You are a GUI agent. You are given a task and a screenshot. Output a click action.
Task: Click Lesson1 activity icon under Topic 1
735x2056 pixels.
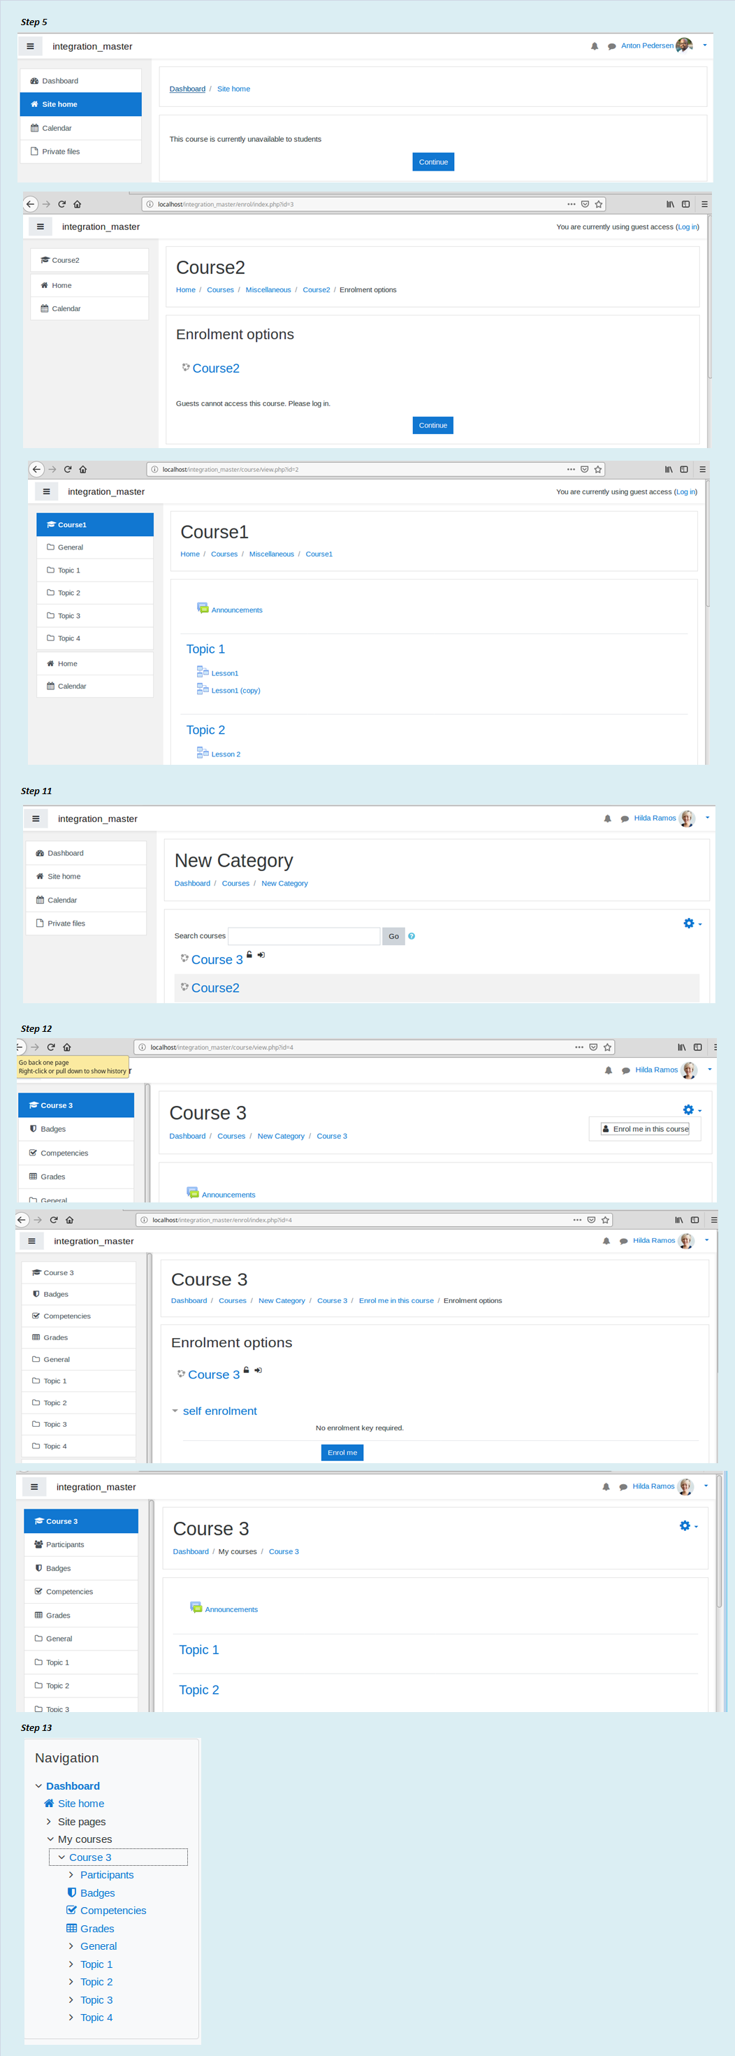coord(203,671)
